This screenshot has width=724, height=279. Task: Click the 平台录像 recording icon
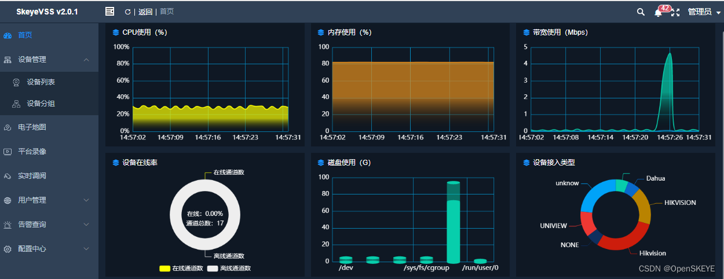pos(8,152)
